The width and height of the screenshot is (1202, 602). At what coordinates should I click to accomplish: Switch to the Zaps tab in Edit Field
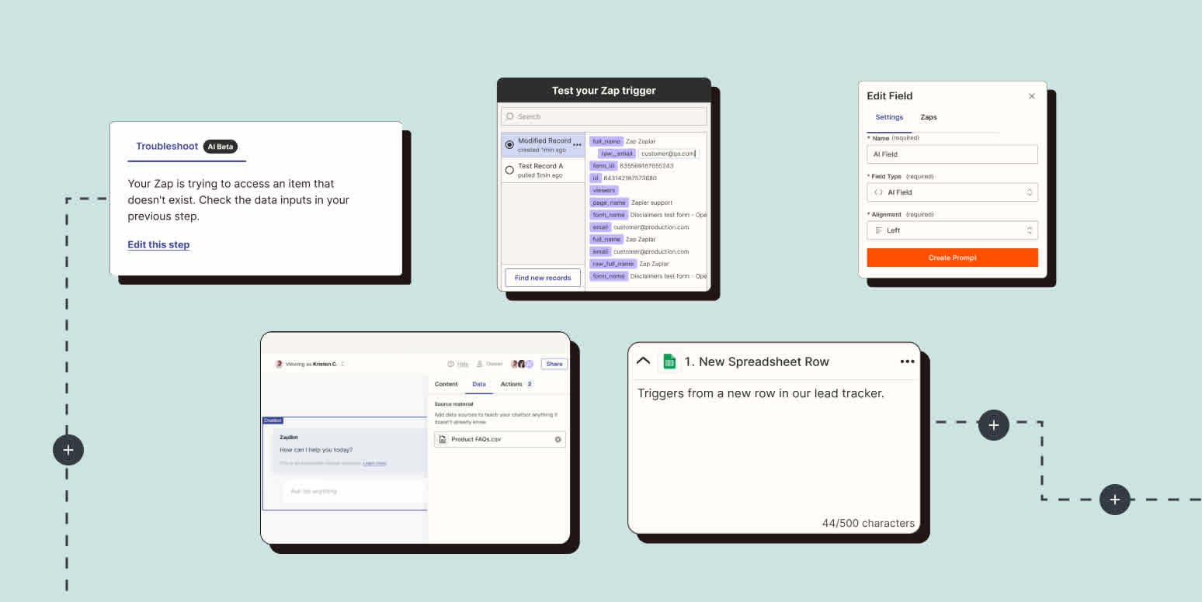pos(929,117)
